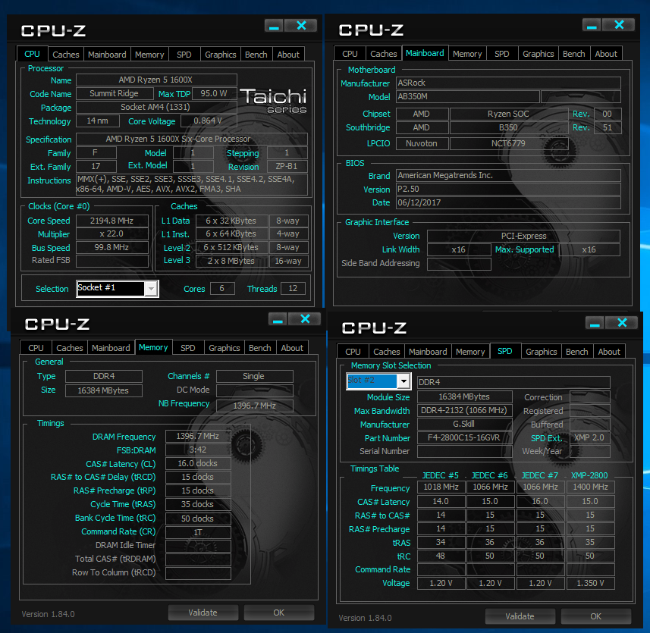
Task: Close the Memory tab CPU-Z window
Action: point(305,319)
